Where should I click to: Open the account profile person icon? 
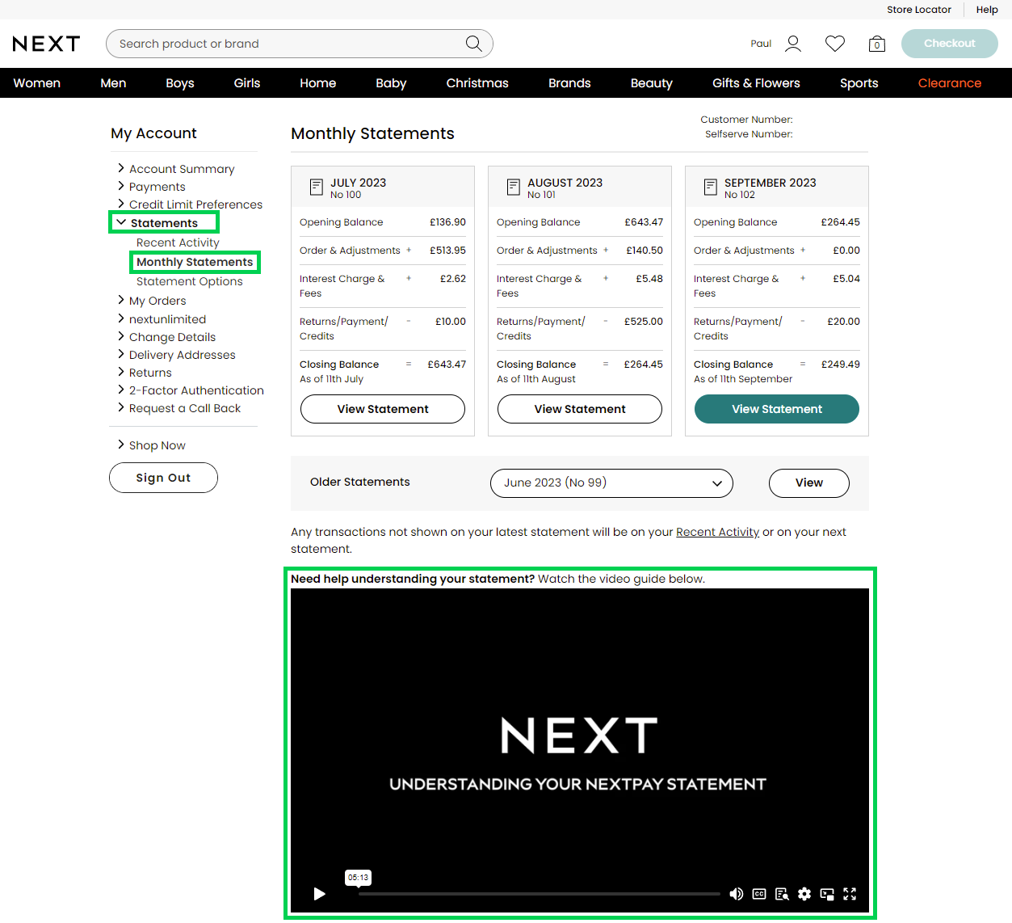(793, 44)
